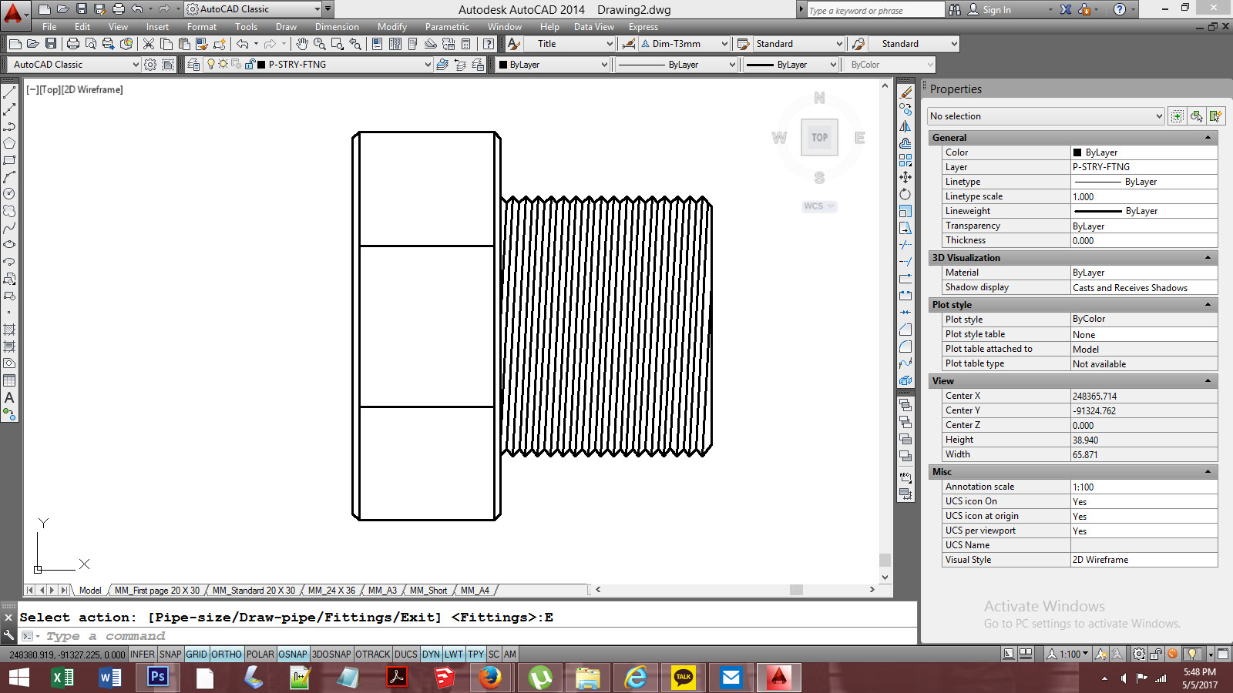Open Layer Properties Manager icon
The height and width of the screenshot is (693, 1233).
click(x=193, y=65)
